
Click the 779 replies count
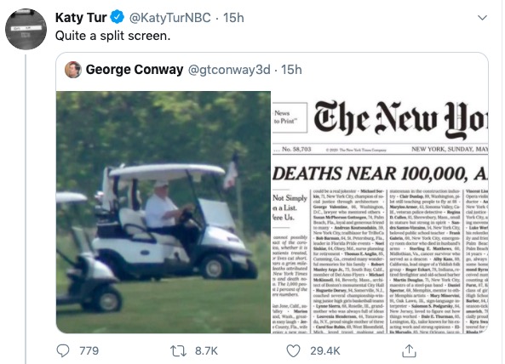pyautogui.click(x=89, y=350)
